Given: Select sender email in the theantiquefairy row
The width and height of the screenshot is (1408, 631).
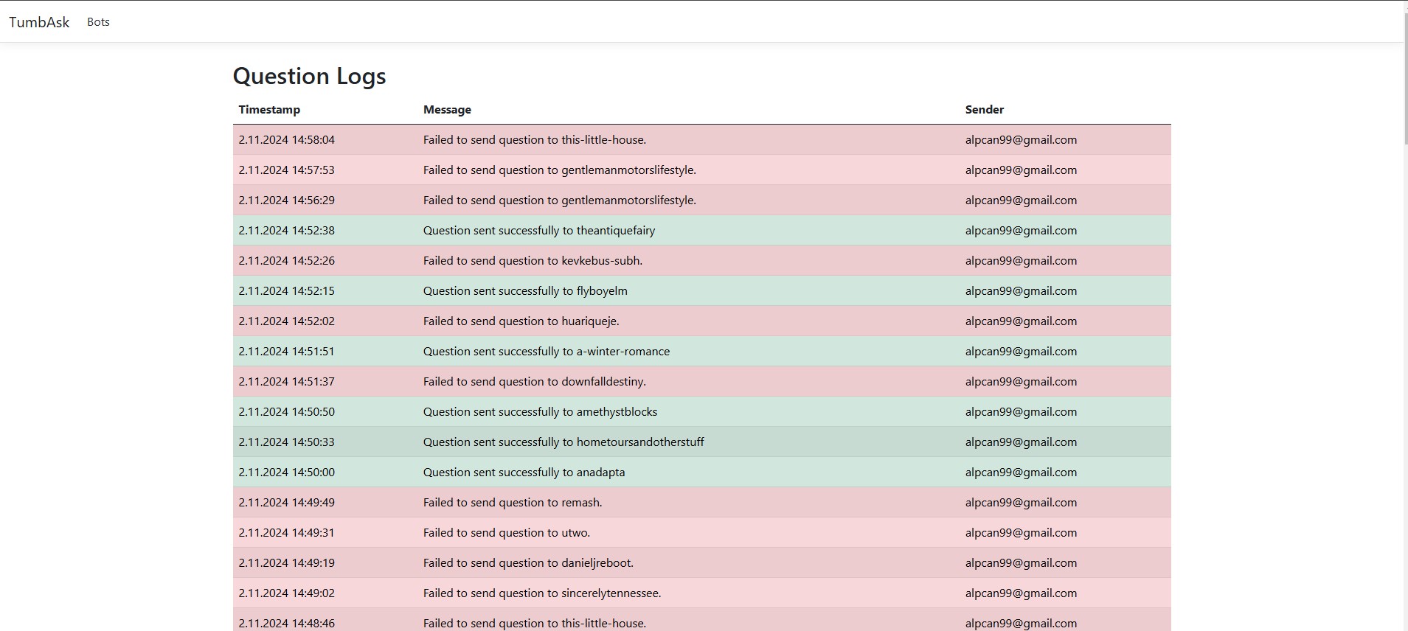Looking at the screenshot, I should pos(1021,231).
